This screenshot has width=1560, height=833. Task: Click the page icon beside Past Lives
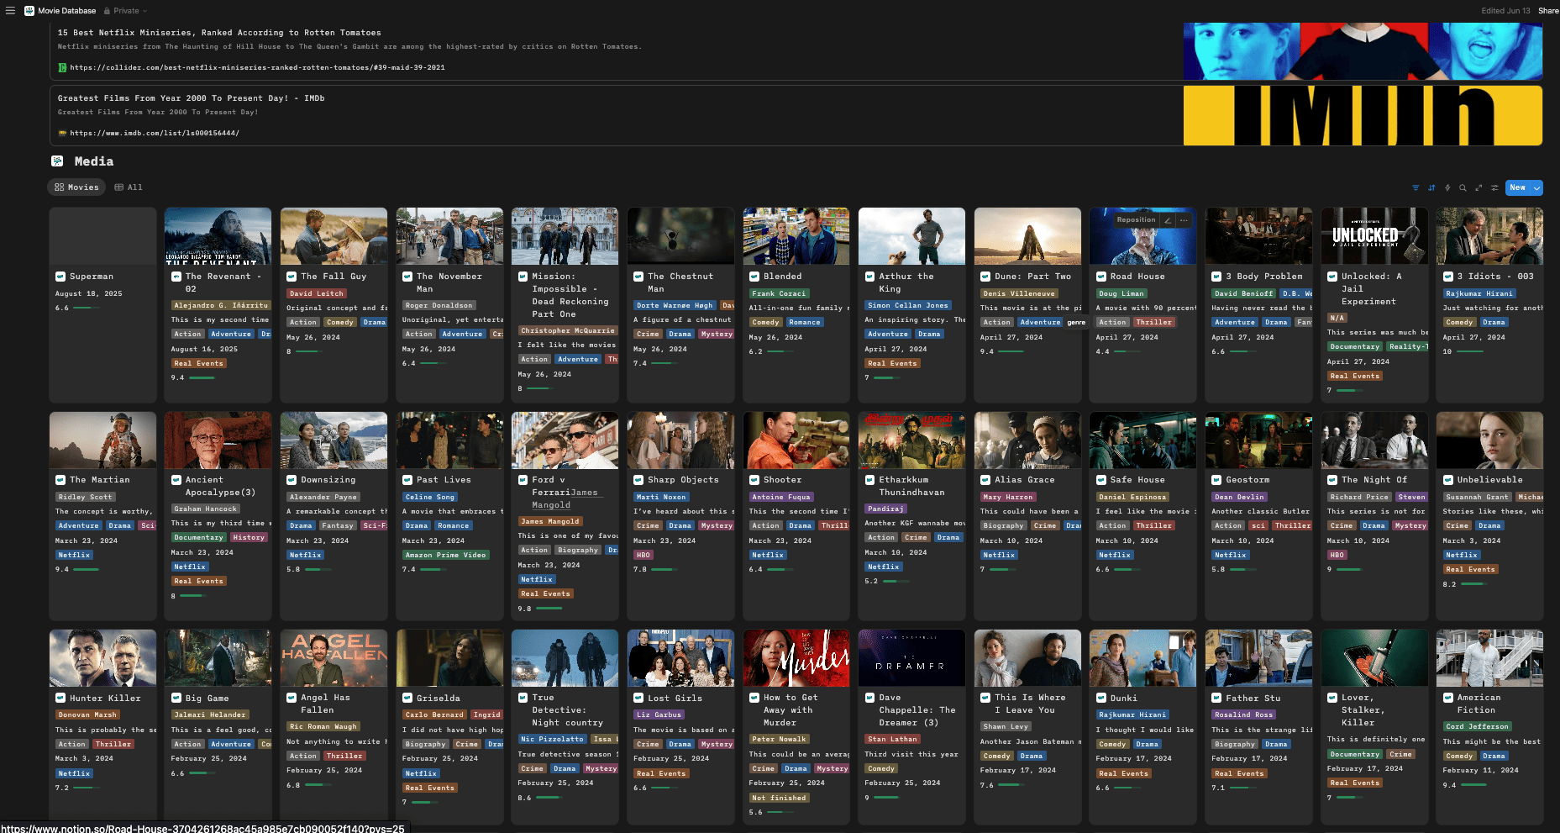click(407, 480)
